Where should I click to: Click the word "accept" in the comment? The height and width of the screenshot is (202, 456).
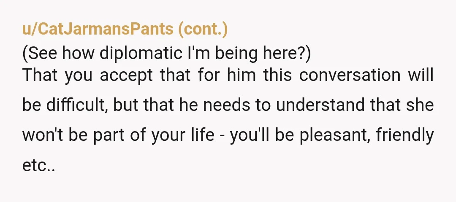point(126,75)
